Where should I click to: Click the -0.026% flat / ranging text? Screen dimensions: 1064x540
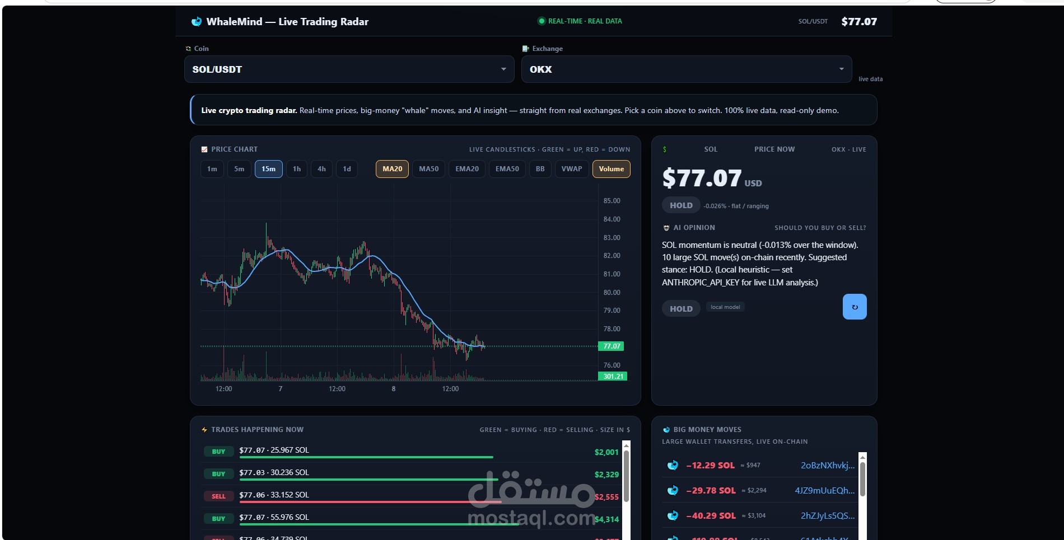click(x=736, y=206)
